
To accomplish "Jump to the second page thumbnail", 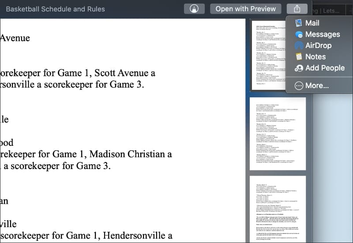I will 278,133.
